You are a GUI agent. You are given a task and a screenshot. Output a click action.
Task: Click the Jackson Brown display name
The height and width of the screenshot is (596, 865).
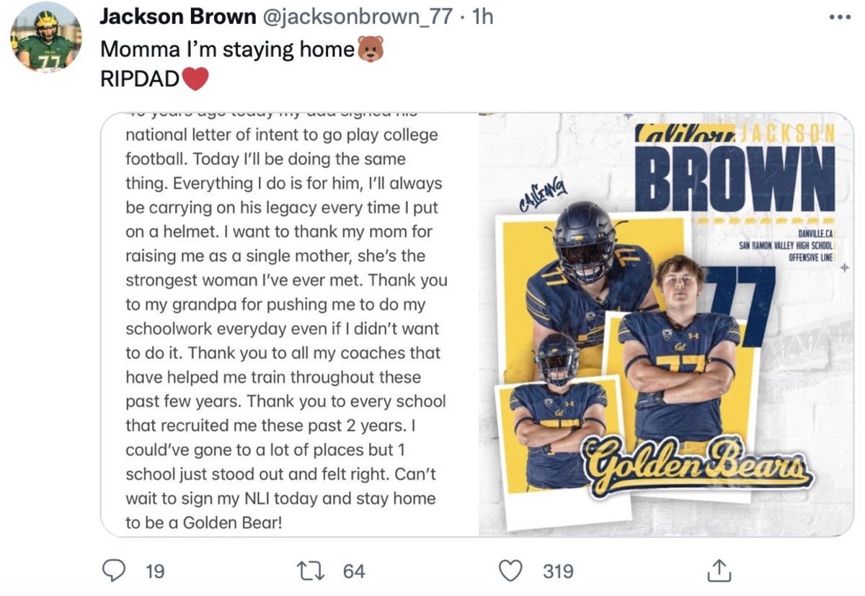(177, 17)
